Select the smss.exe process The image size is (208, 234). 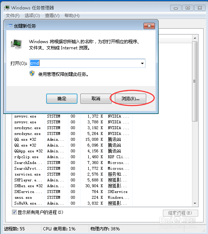[72, 197]
